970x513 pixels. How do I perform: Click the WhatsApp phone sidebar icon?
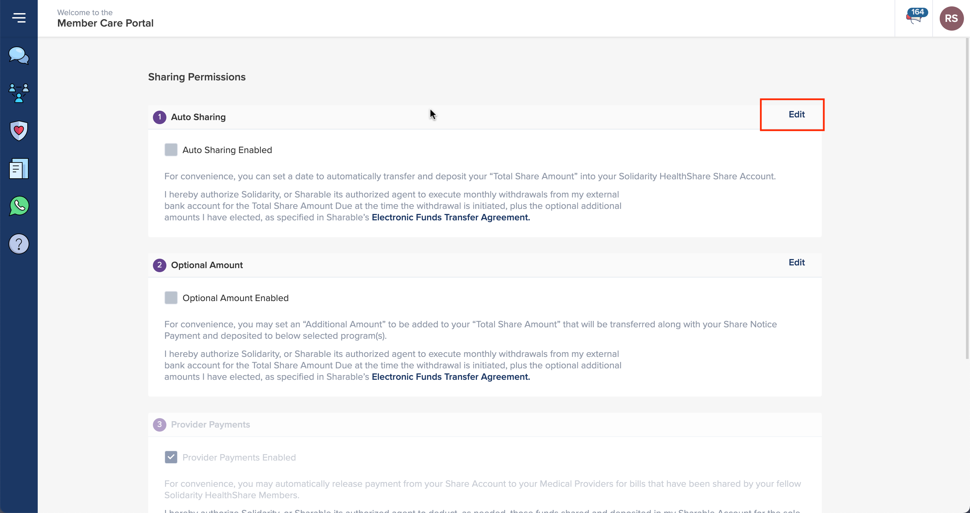click(x=19, y=206)
